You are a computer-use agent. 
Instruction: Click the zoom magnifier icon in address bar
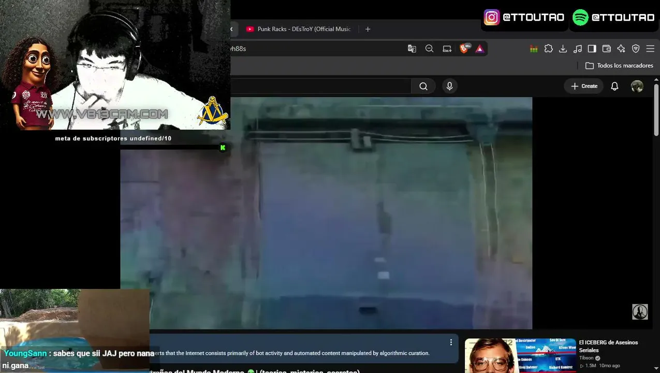pyautogui.click(x=429, y=49)
